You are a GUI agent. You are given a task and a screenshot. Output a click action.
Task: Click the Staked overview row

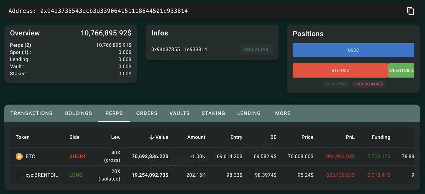(71, 74)
